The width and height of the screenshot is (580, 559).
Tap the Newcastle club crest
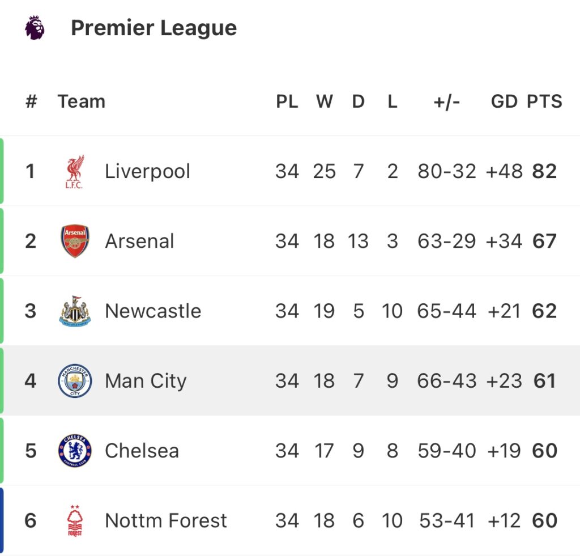point(75,311)
